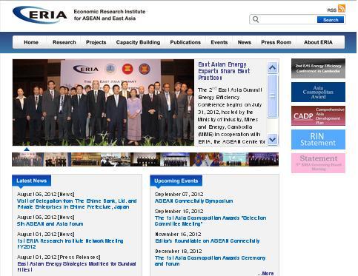Click the ERIA logo in the header
The image size is (358, 276).
point(40,15)
